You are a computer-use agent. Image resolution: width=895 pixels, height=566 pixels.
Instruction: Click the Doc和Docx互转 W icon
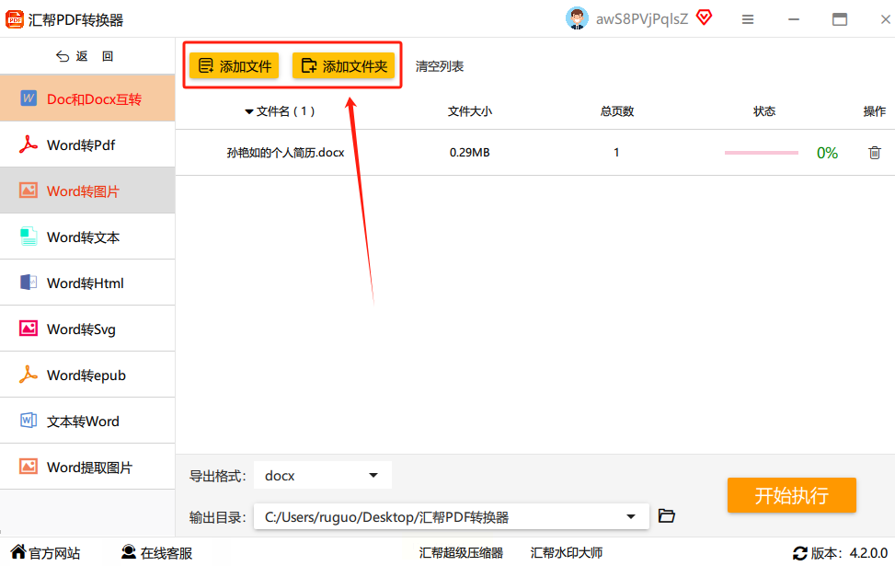(28, 98)
